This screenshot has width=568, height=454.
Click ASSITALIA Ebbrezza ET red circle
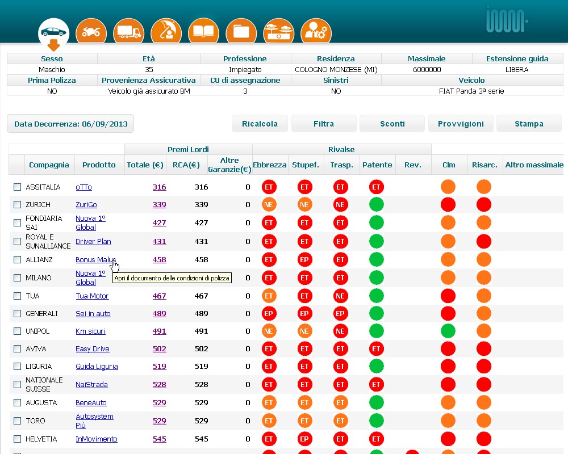tap(269, 187)
